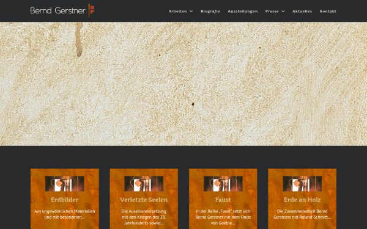The width and height of the screenshot is (367, 229).
Task: Navigate to Aktuelles
Action: pos(302,11)
